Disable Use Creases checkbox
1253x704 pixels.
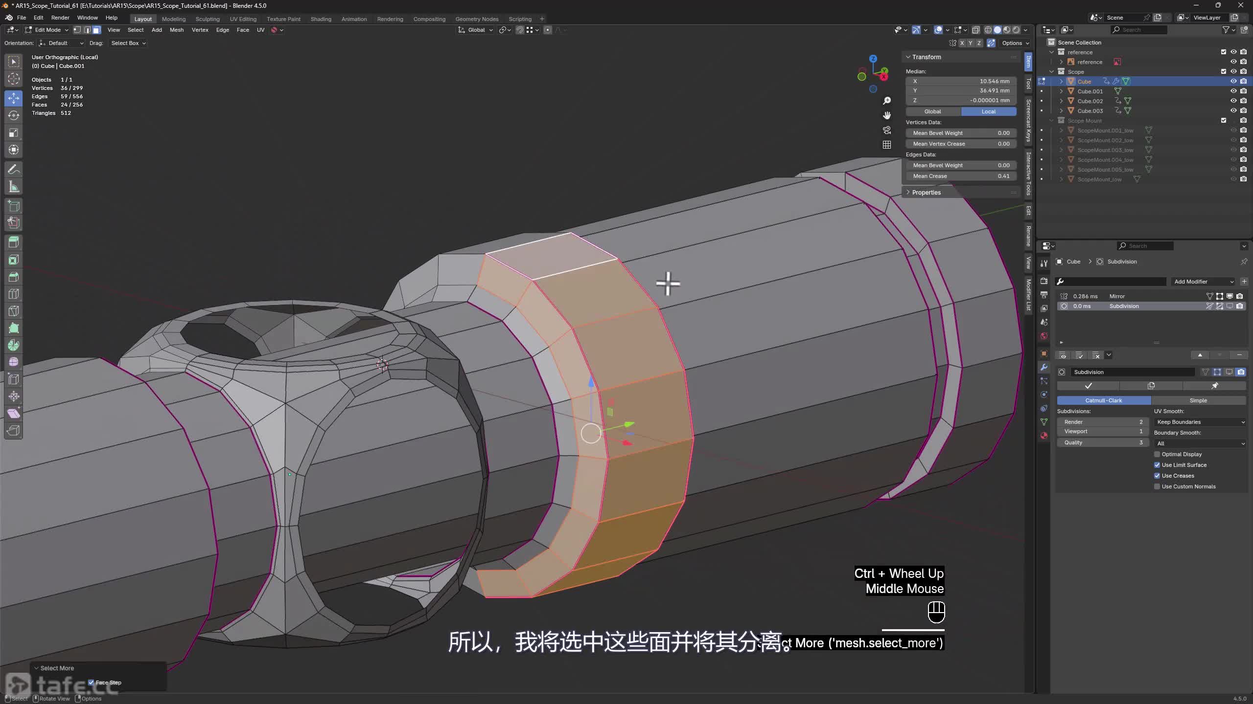point(1157,476)
